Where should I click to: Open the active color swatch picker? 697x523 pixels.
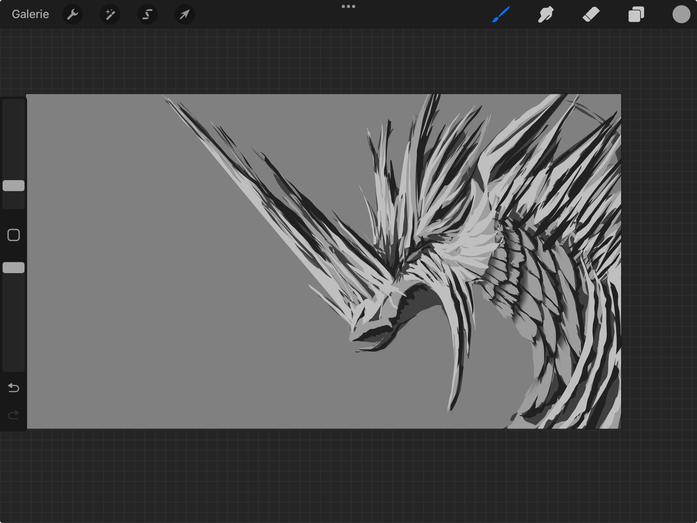pos(681,14)
